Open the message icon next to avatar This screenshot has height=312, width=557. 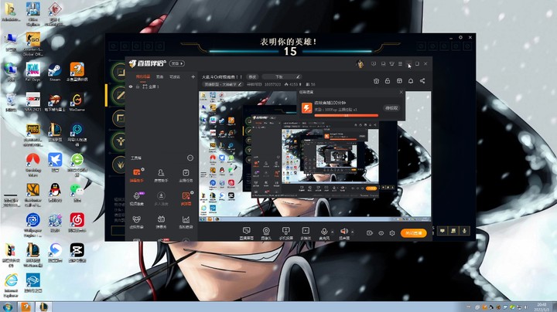point(374,64)
